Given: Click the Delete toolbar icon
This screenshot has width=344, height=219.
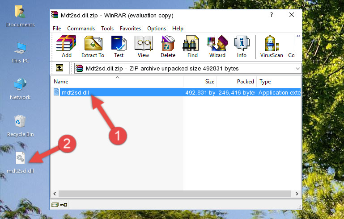Looking at the screenshot, I should pyautogui.click(x=168, y=46).
